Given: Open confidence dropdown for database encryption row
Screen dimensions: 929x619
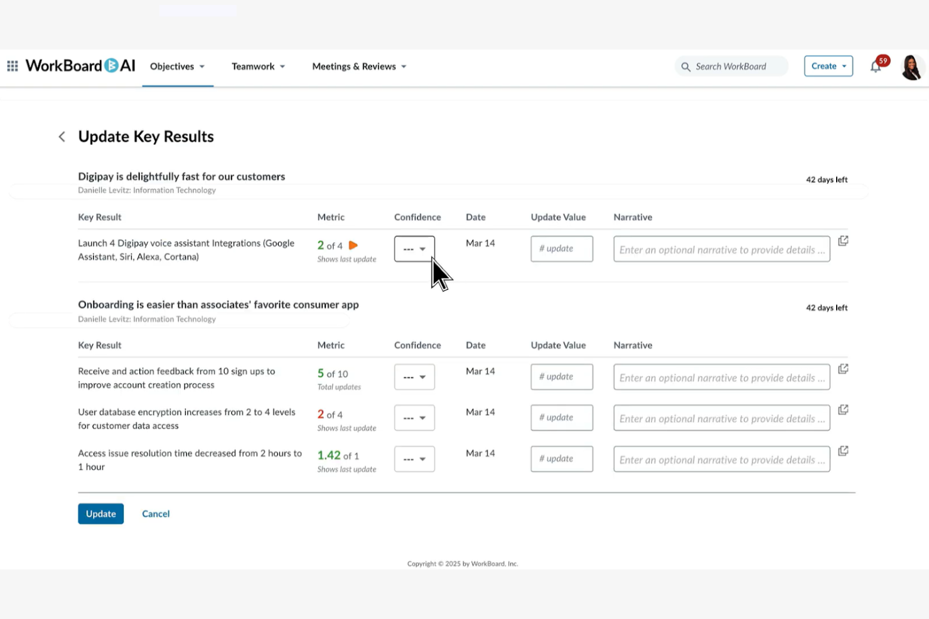Looking at the screenshot, I should coord(414,417).
